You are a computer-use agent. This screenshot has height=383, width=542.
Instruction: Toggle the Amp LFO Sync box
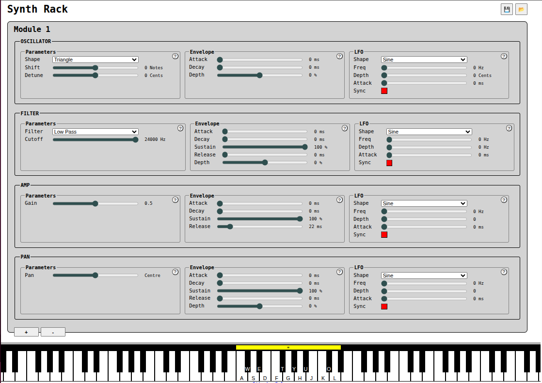[384, 235]
